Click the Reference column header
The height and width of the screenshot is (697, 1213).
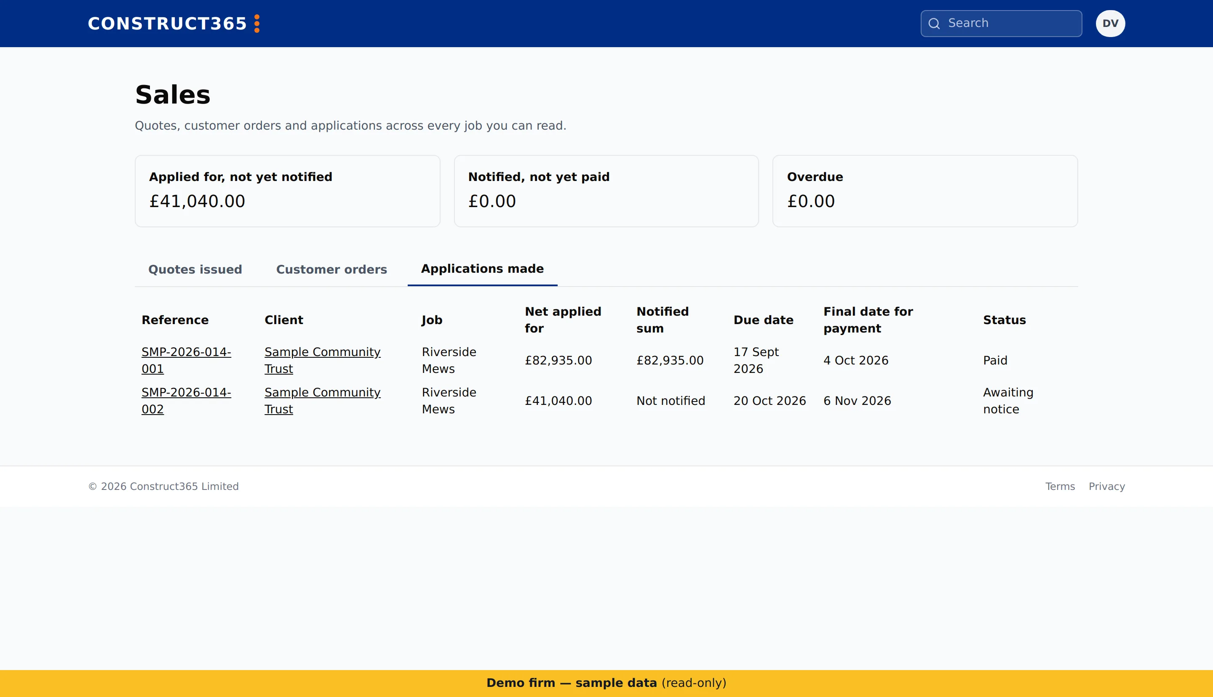coord(175,320)
